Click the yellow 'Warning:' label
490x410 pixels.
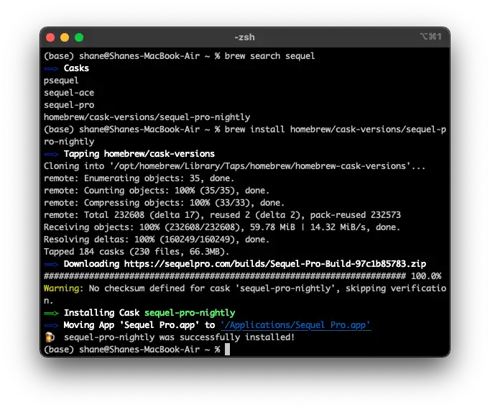[x=64, y=288]
